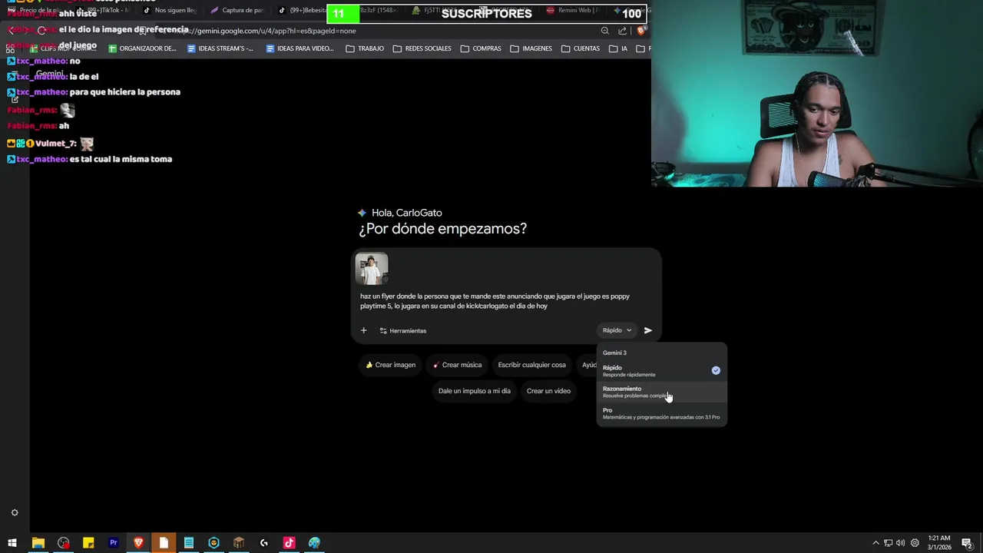Image resolution: width=983 pixels, height=553 pixels.
Task: Open the notification center icon
Action: pos(966,543)
